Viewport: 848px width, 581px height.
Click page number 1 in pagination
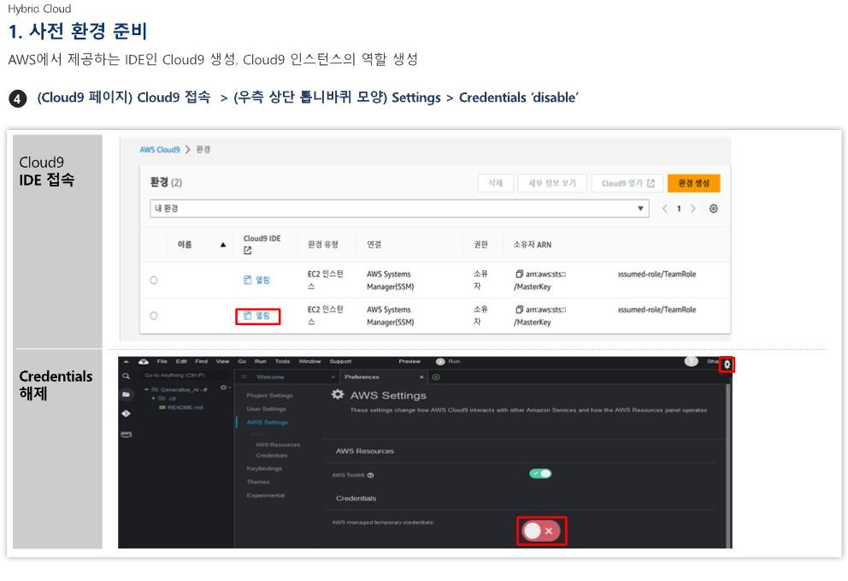[x=679, y=209]
